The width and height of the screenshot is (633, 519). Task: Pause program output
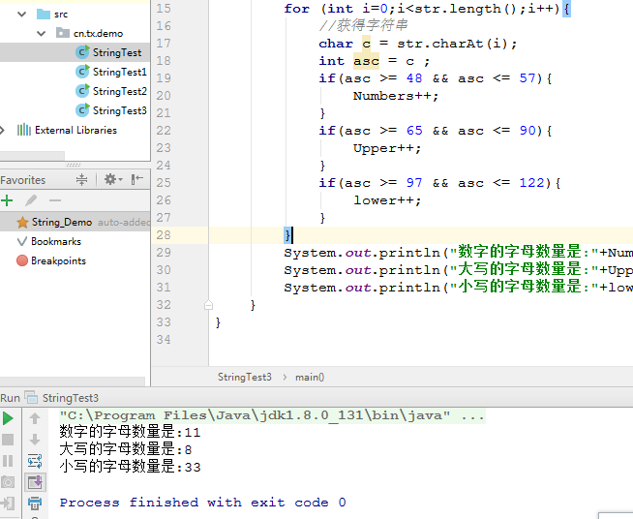8,461
